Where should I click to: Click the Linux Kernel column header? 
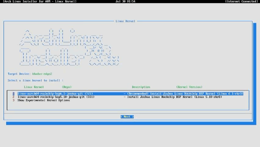pos(34,87)
